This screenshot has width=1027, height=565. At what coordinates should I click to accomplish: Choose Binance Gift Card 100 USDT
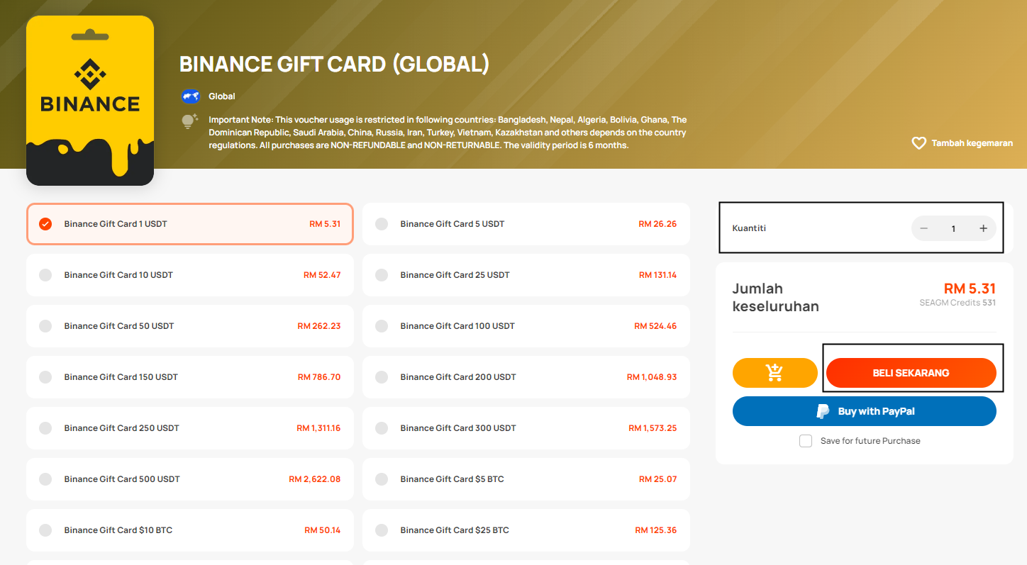(526, 326)
